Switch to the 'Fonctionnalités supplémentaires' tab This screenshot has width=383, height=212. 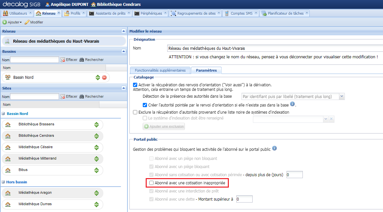click(159, 70)
